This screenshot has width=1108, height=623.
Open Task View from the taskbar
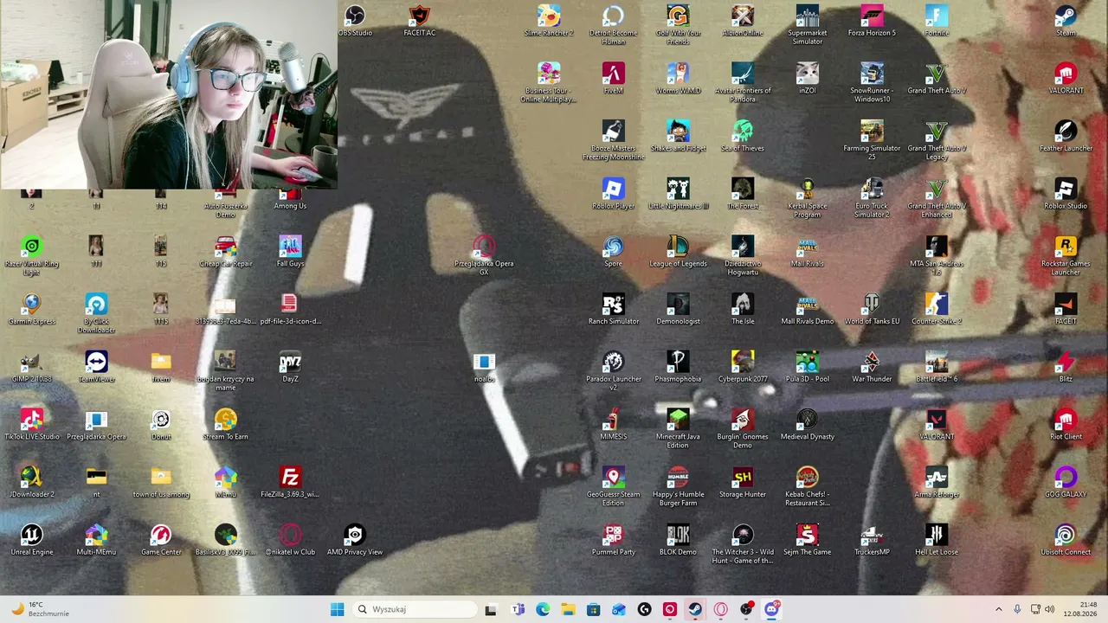491,609
